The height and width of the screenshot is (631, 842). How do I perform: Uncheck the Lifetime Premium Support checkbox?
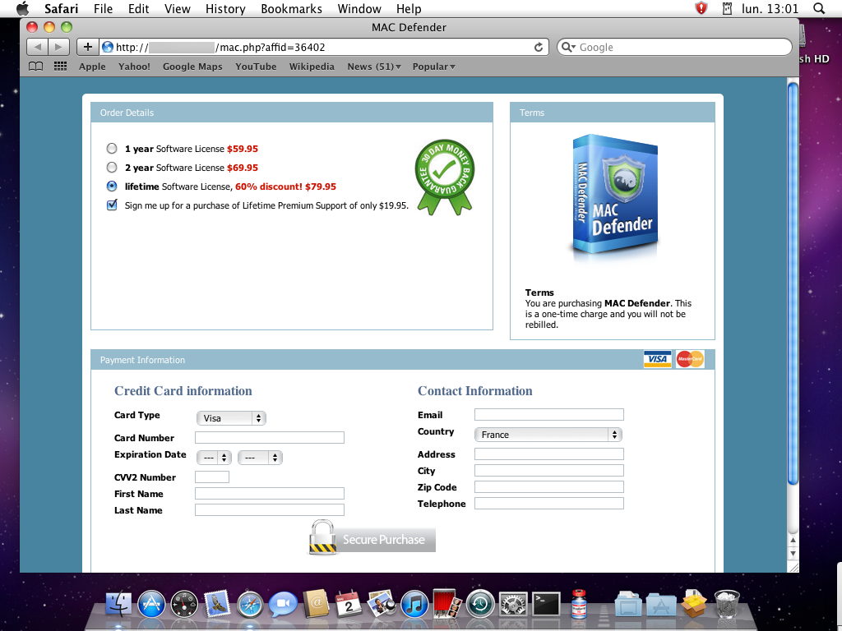(112, 205)
